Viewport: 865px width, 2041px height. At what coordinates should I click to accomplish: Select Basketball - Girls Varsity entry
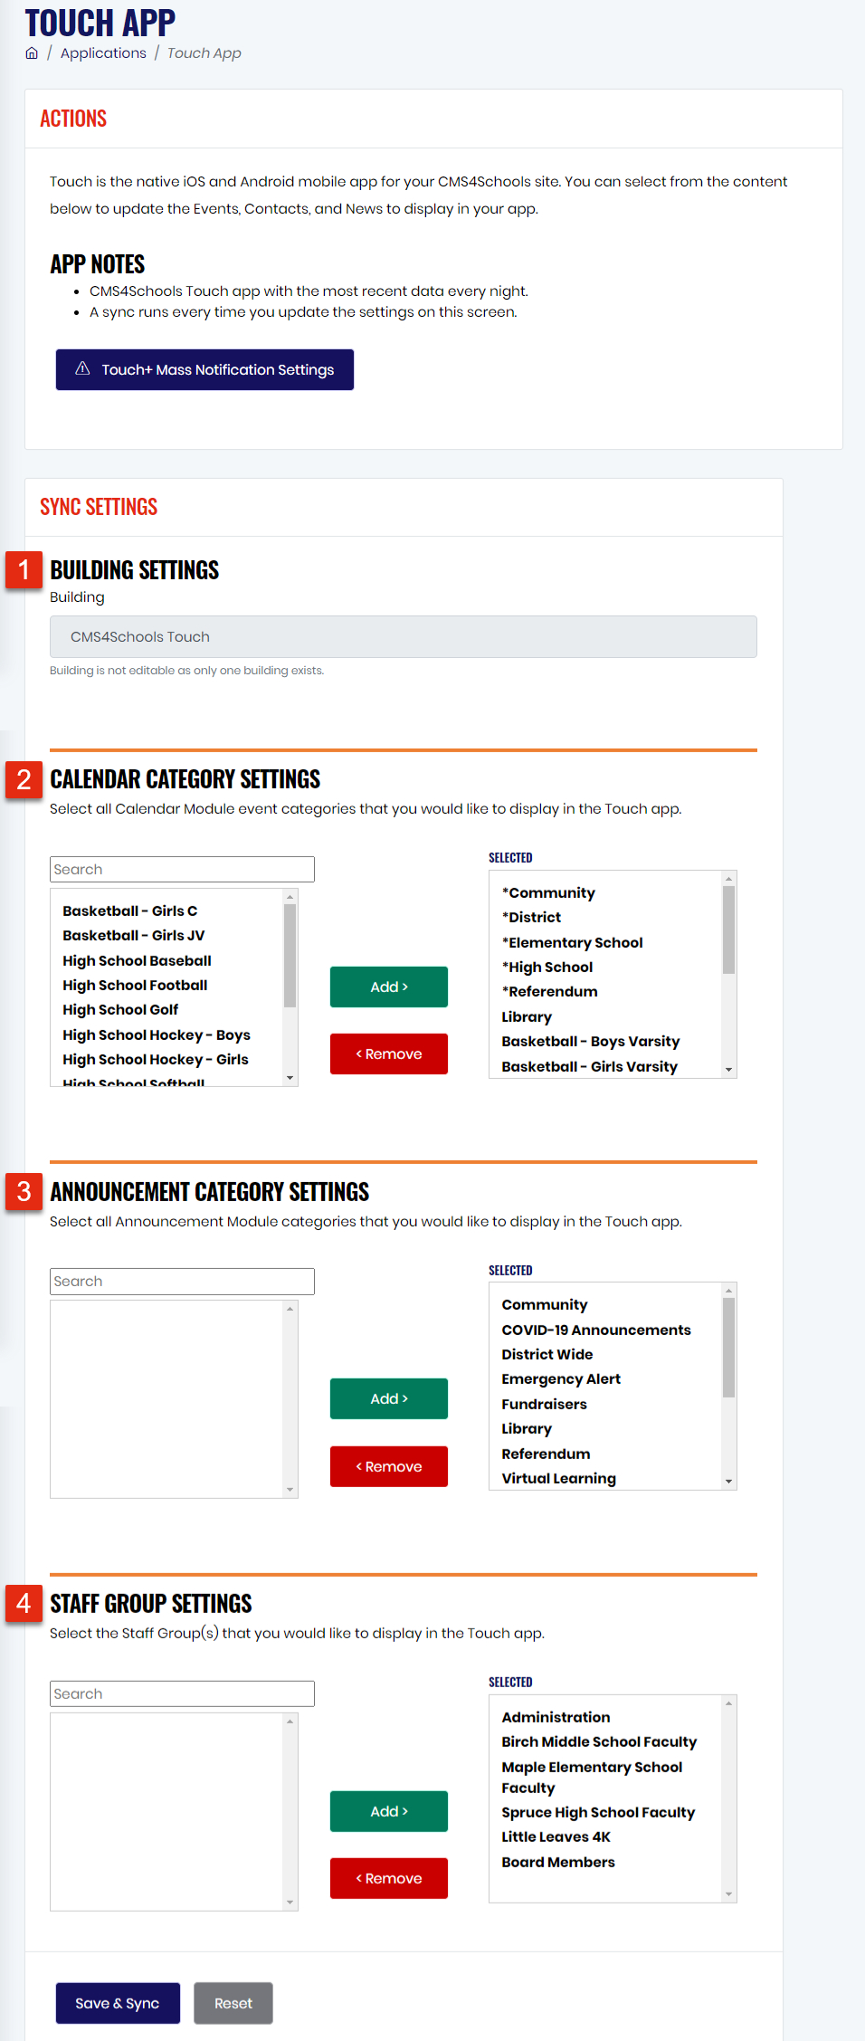589,1066
